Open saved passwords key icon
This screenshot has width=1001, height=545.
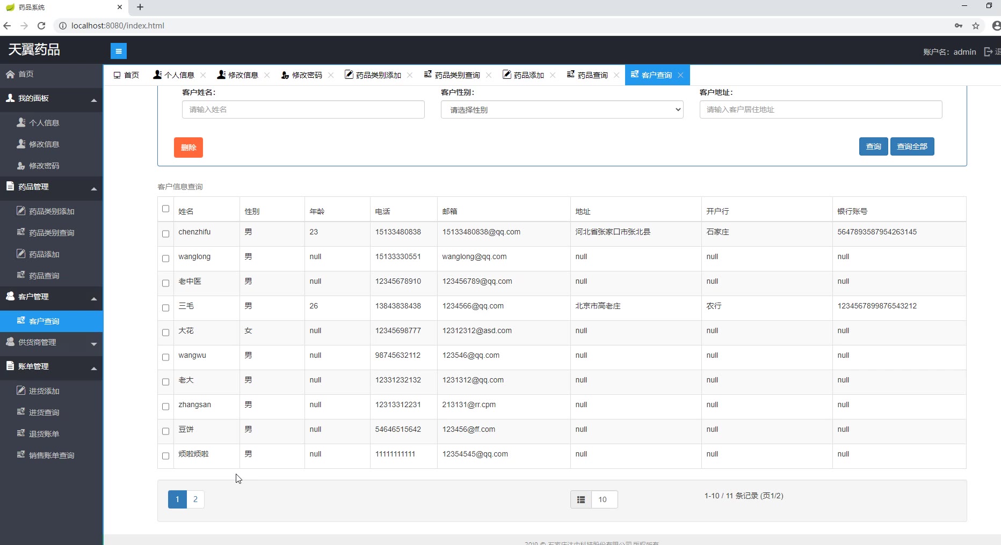click(x=959, y=25)
